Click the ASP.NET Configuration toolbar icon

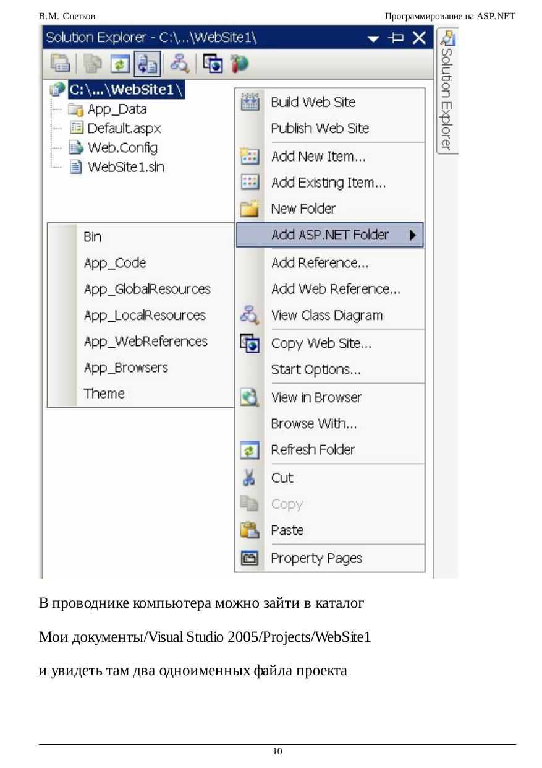pos(239,63)
